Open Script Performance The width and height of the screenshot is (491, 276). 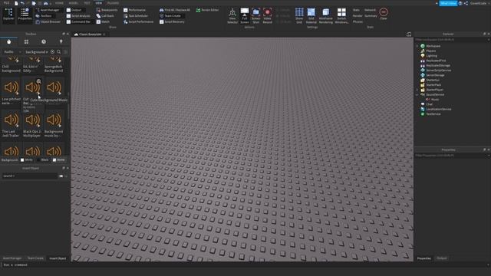point(138,22)
